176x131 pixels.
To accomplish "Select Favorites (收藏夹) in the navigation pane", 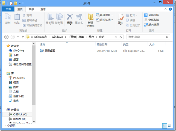I will click(x=13, y=46).
